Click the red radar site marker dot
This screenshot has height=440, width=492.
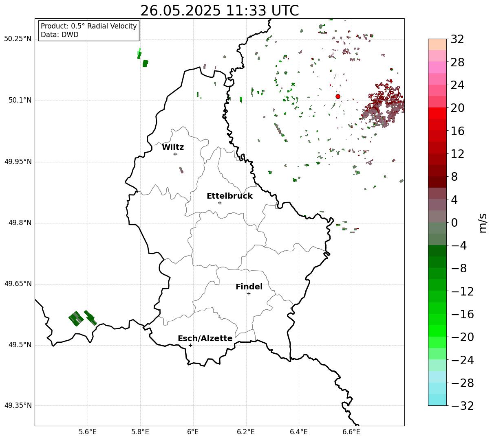click(x=338, y=96)
